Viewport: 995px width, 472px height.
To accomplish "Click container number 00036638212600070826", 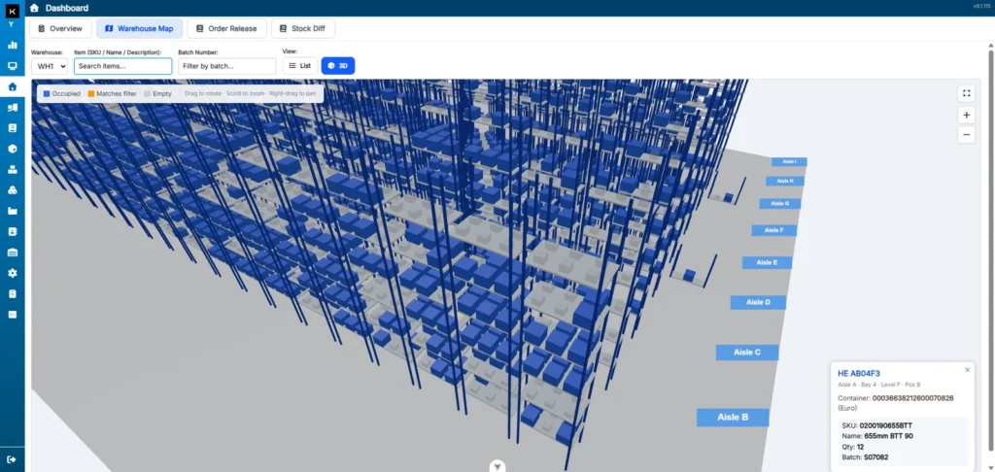I will point(913,398).
